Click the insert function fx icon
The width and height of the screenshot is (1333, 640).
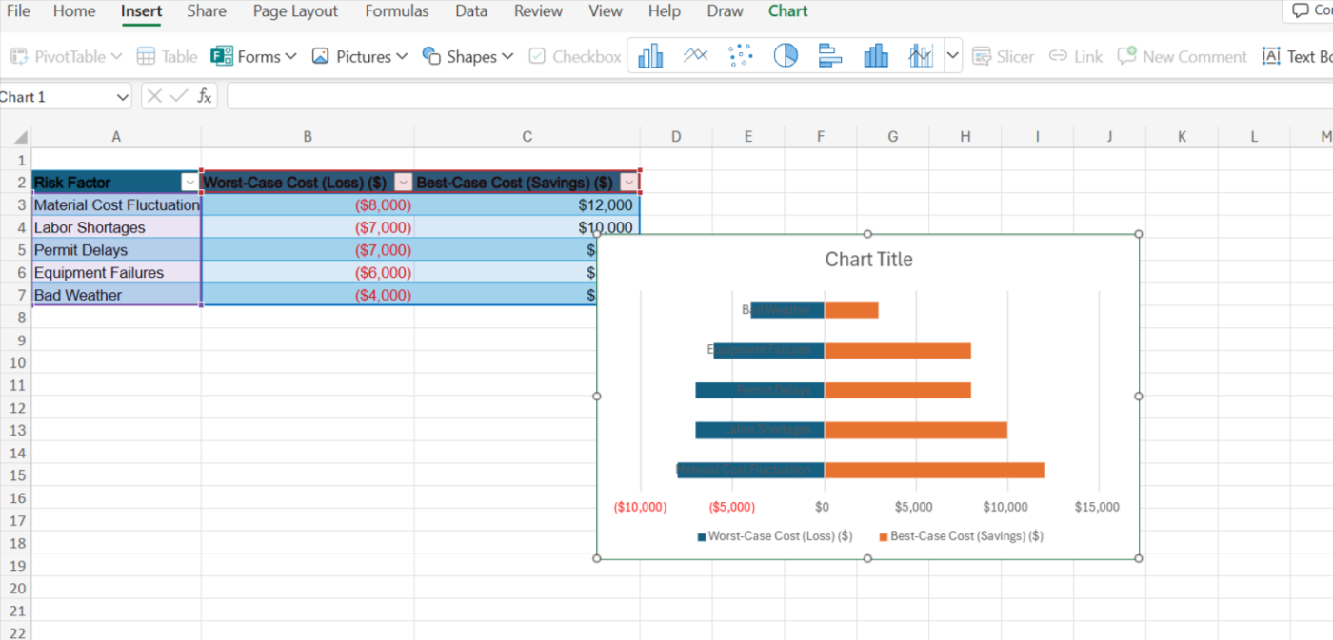[205, 96]
